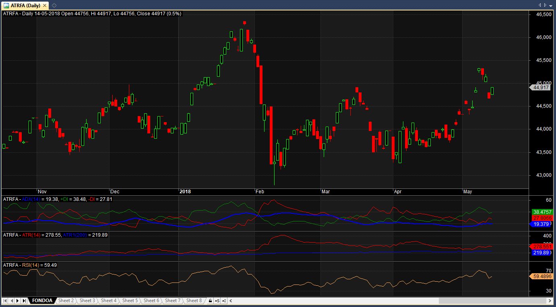The width and height of the screenshot is (556, 307).
Task: Click the 44,917 last price label
Action: coord(540,87)
